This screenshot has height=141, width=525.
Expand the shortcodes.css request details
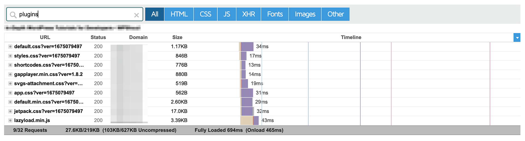10,65
